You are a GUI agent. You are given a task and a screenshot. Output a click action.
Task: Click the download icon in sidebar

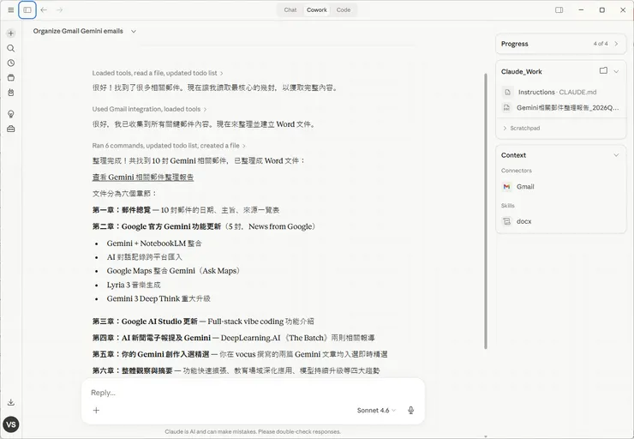point(11,402)
